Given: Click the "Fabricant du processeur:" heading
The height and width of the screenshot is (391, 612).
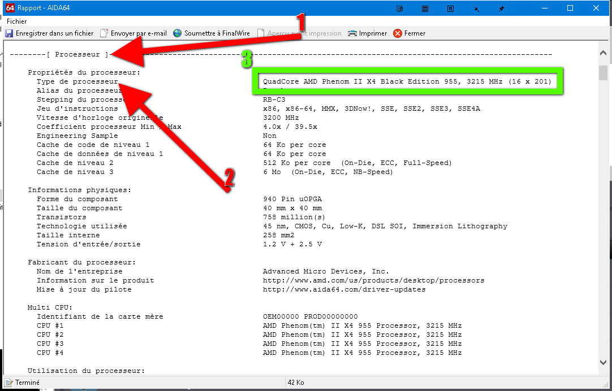Looking at the screenshot, I should (81, 262).
